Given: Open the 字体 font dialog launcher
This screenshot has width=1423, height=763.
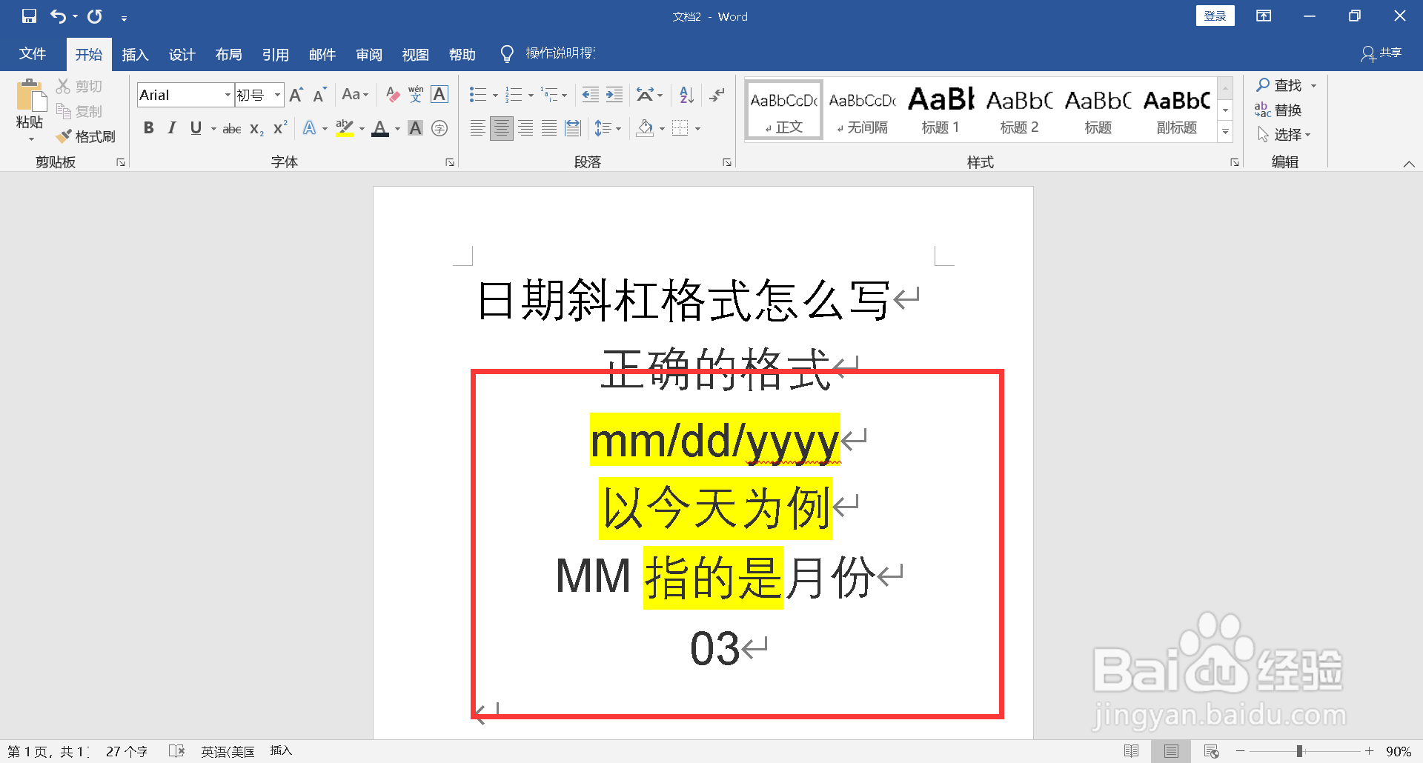Looking at the screenshot, I should 449,162.
